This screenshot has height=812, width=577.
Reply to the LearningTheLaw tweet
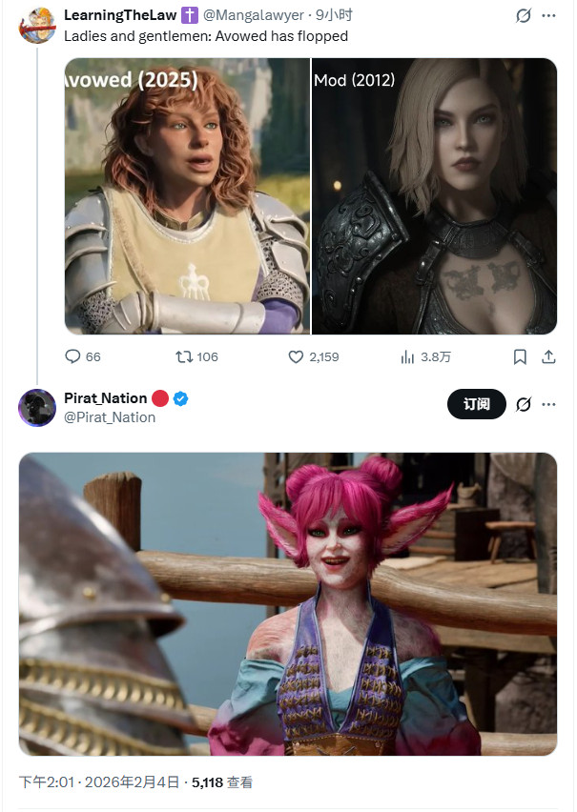pos(73,356)
